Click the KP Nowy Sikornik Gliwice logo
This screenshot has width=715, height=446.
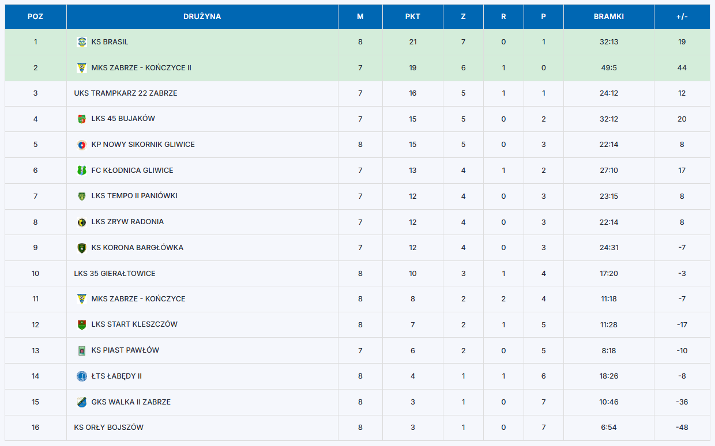[x=82, y=145]
